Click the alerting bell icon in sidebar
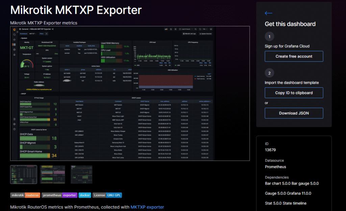The height and width of the screenshot is (211, 346). [x=14, y=55]
